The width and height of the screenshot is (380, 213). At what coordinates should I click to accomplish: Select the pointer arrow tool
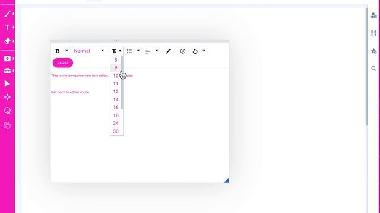click(x=7, y=84)
